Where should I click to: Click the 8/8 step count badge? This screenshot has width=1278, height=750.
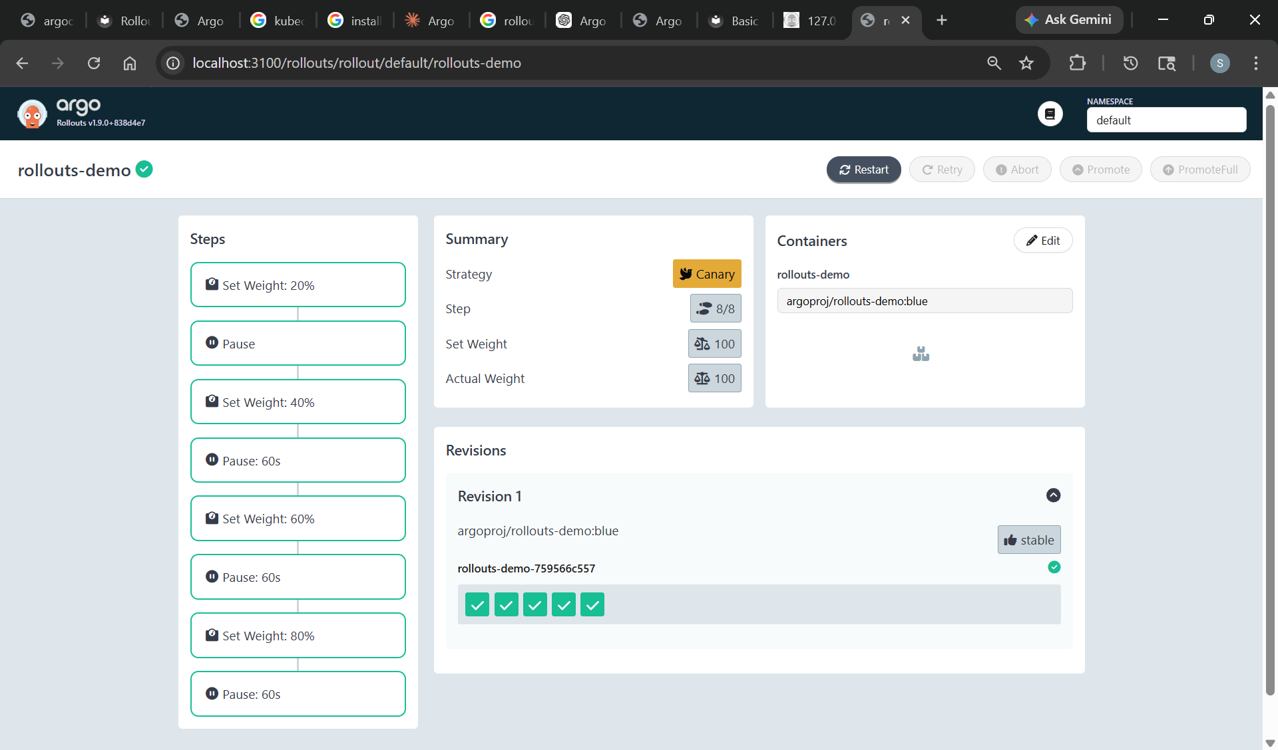click(716, 309)
